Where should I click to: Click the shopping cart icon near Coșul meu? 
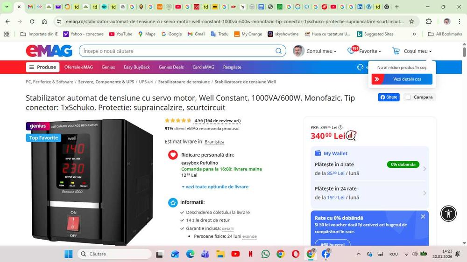[x=396, y=51]
